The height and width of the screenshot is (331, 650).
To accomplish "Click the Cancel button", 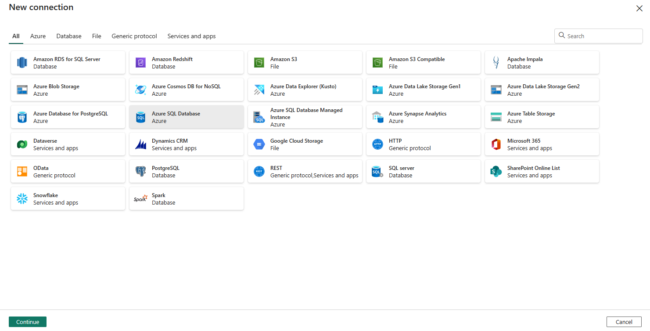I will coord(624,322).
